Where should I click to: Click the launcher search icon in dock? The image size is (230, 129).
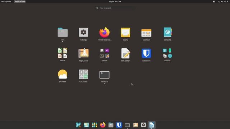[78, 125]
